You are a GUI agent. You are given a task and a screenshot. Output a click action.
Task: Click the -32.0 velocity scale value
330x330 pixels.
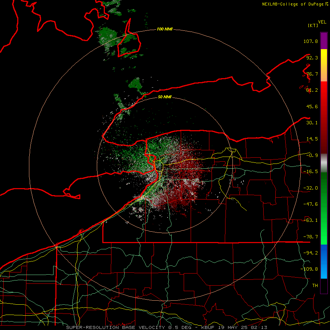[311, 188]
